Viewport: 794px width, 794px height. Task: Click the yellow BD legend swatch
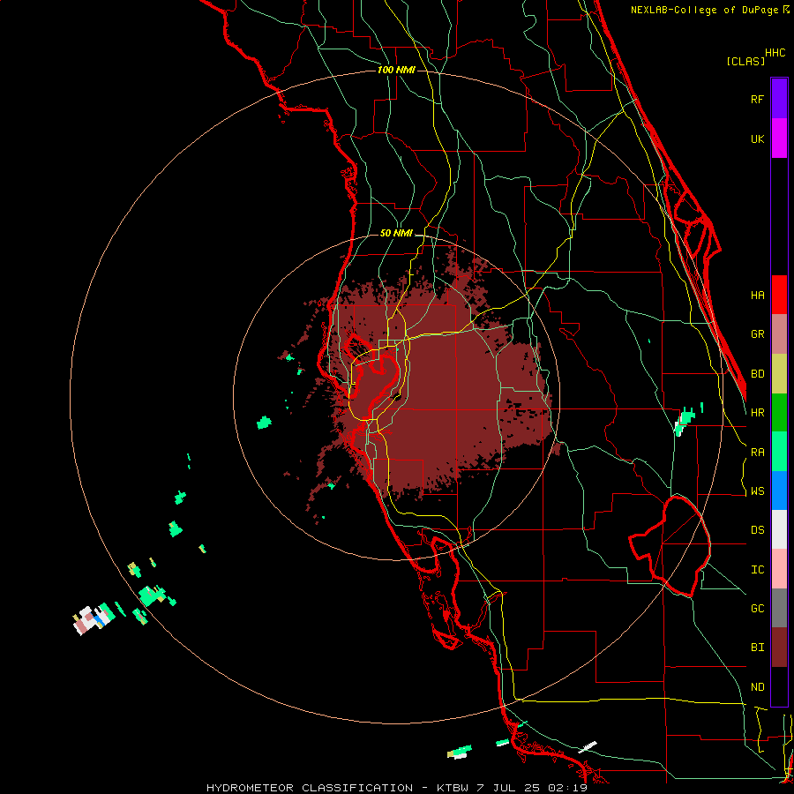(779, 374)
